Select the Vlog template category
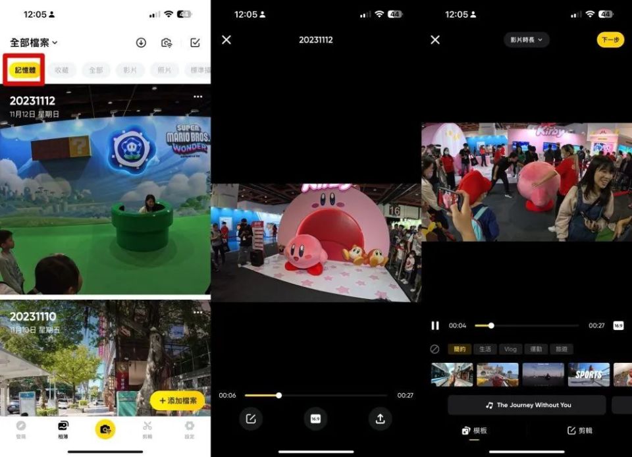 [x=510, y=349]
